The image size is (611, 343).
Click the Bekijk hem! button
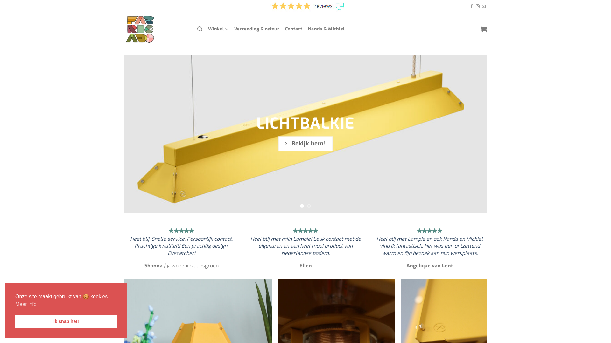coord(305,144)
